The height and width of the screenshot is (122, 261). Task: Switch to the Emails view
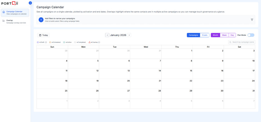(x=205, y=35)
